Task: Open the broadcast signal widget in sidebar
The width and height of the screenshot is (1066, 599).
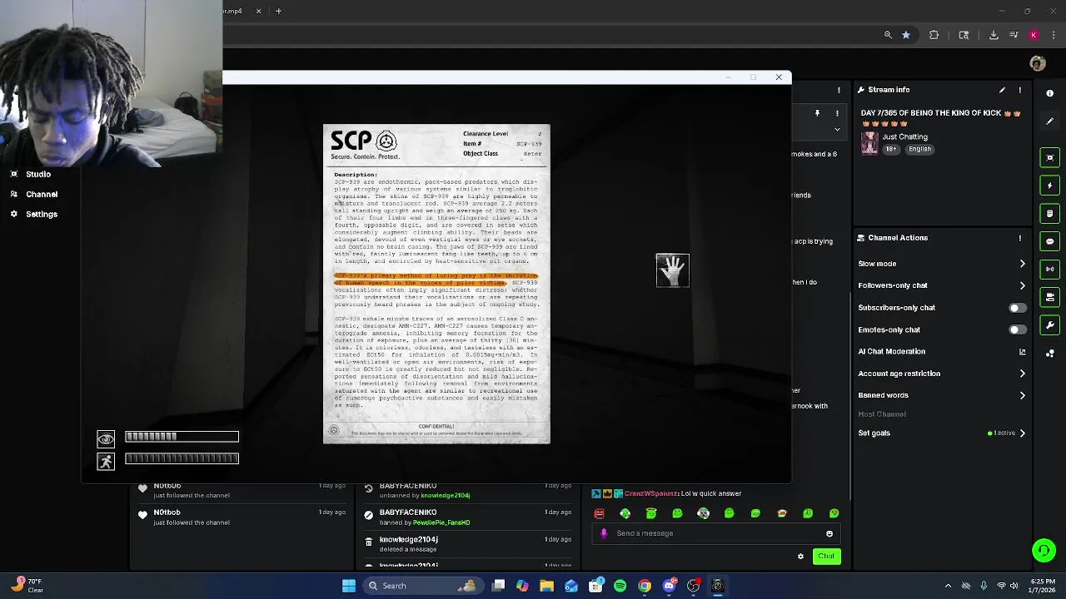Action: [1050, 269]
